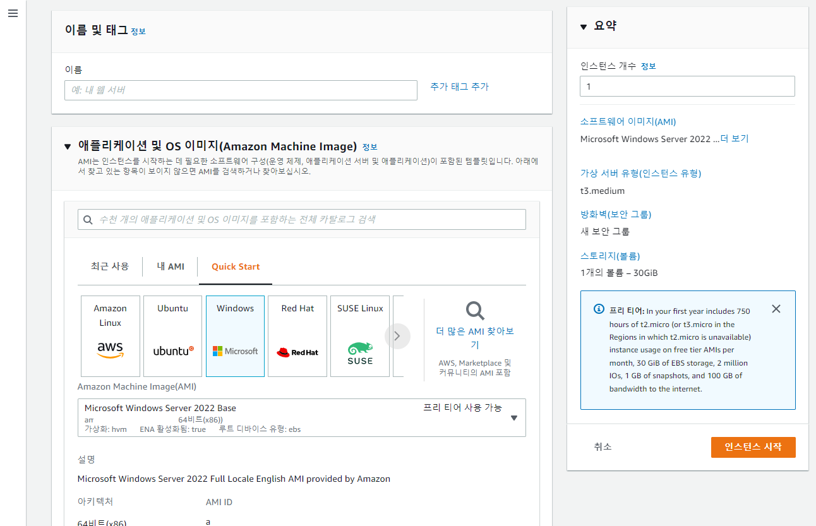816x526 pixels.
Task: Collapse the 애플리케이션 및 OS 이미지 section
Action: (x=68, y=146)
